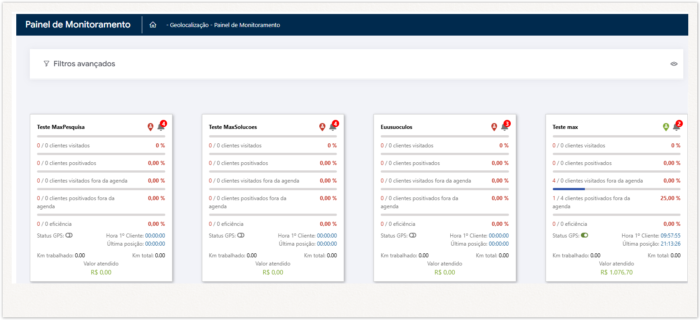The image size is (700, 320).
Task: Expand the Filtros avançados panel
Action: click(x=84, y=64)
